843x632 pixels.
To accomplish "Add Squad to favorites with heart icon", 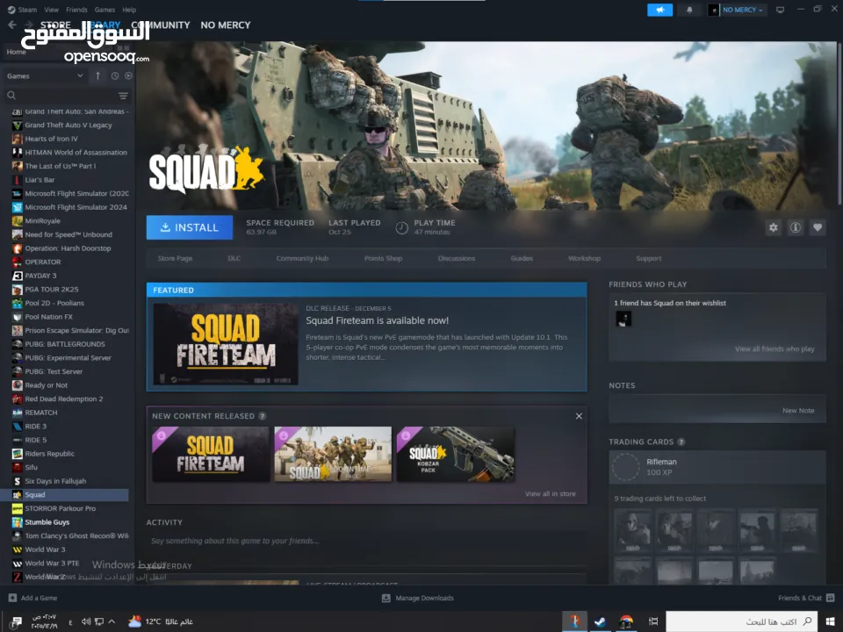I will point(818,227).
